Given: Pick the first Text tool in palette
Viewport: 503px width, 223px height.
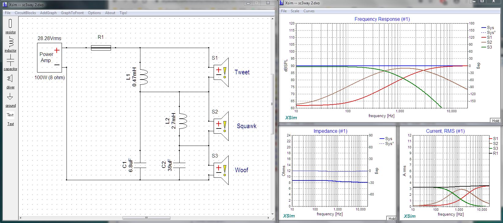Looking at the screenshot, I should click(10, 115).
